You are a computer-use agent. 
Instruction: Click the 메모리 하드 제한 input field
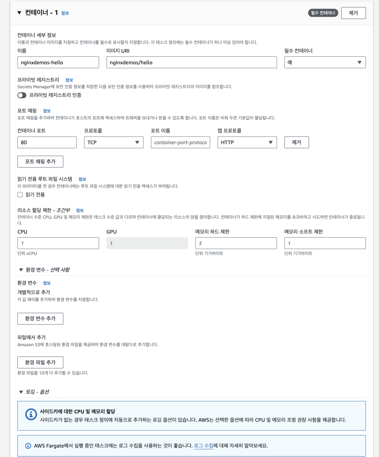click(236, 243)
